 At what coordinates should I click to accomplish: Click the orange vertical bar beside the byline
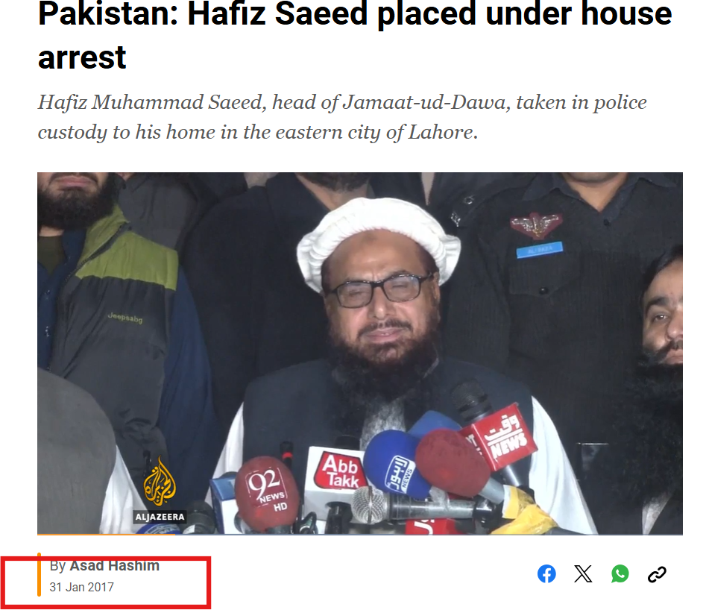point(40,574)
